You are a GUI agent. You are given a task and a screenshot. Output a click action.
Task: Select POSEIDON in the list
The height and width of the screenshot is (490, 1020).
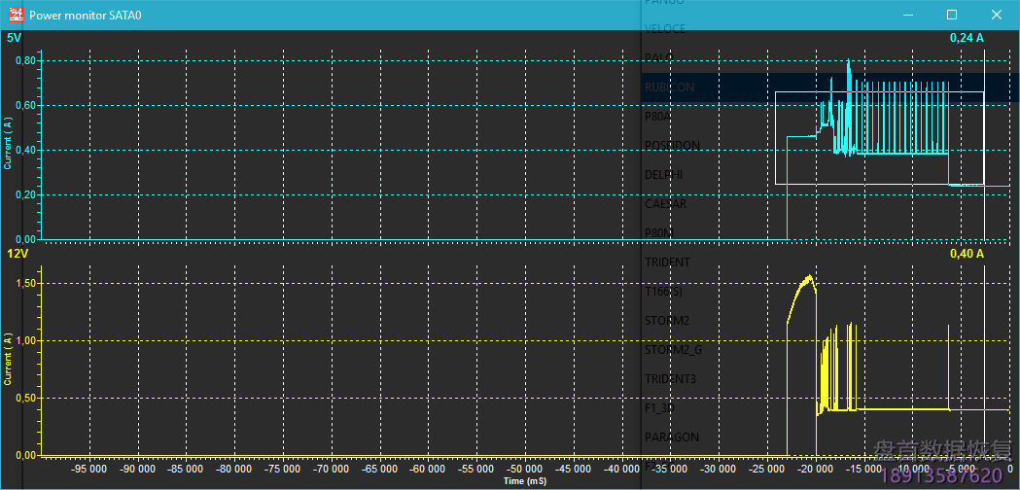(x=672, y=146)
